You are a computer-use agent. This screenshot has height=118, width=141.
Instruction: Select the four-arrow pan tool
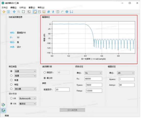pos(14,12)
